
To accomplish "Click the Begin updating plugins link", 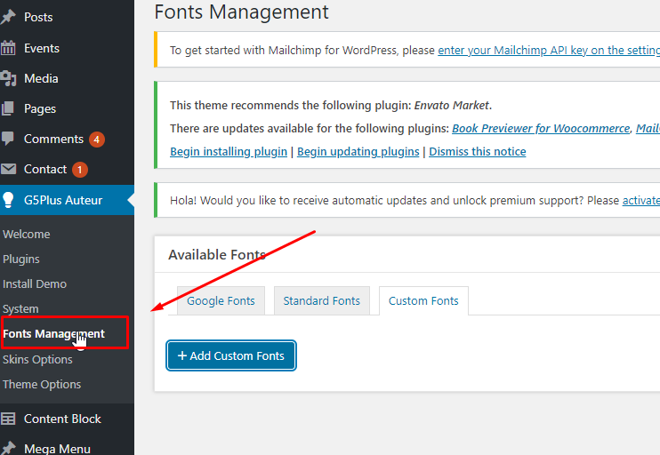I will (358, 152).
